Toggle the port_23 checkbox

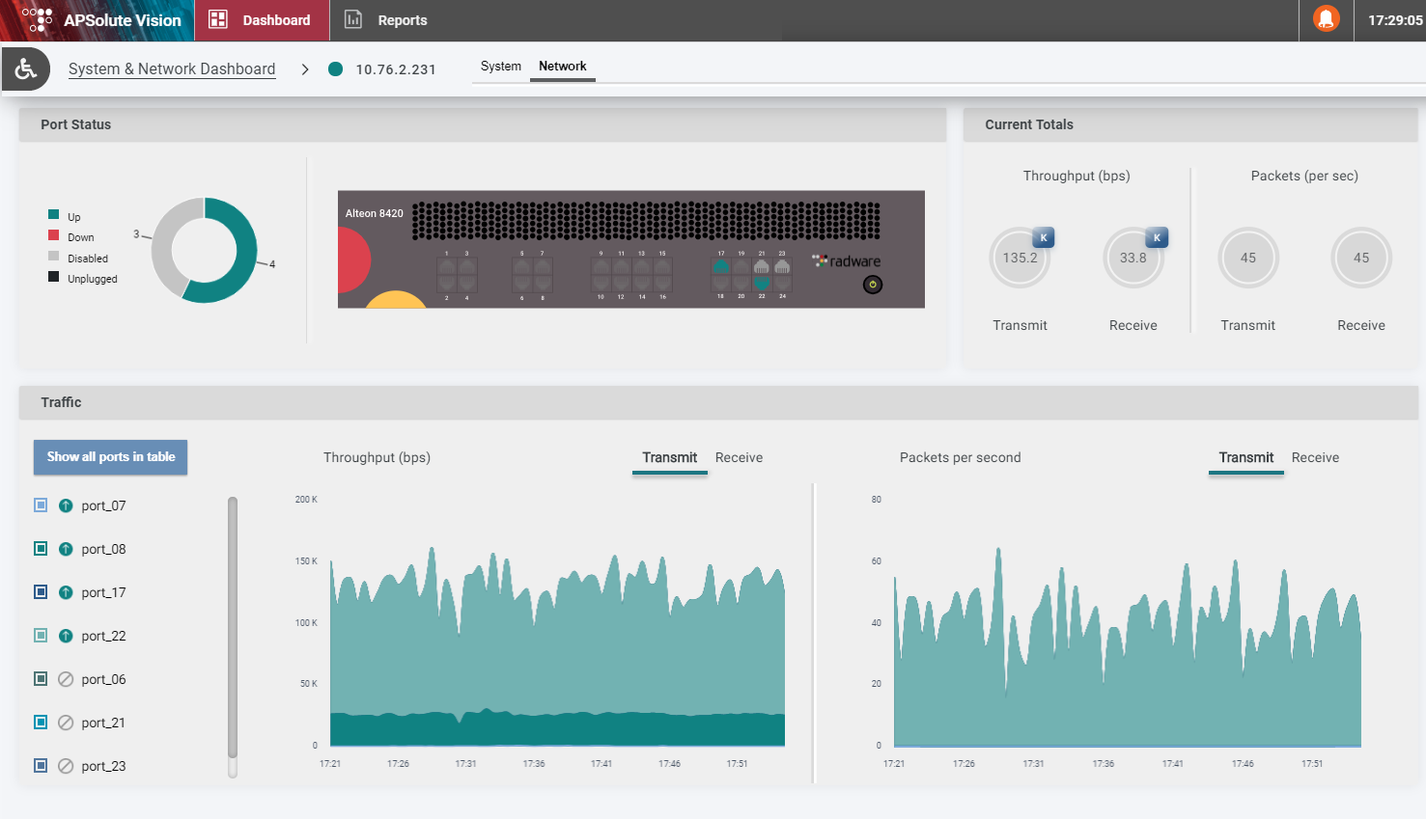pyautogui.click(x=41, y=766)
